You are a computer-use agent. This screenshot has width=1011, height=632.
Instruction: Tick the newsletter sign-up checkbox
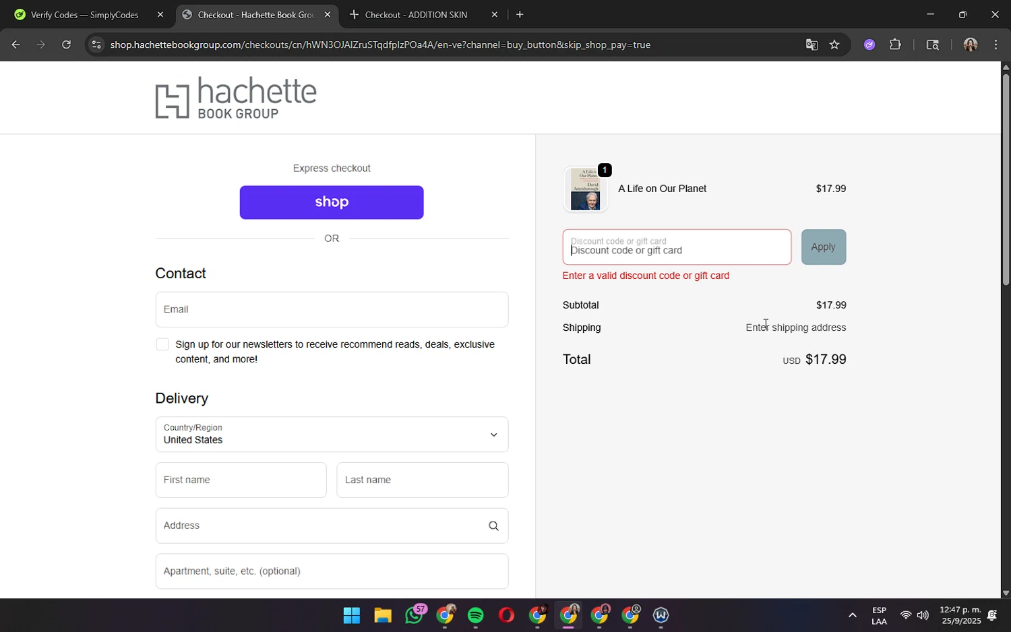(162, 344)
